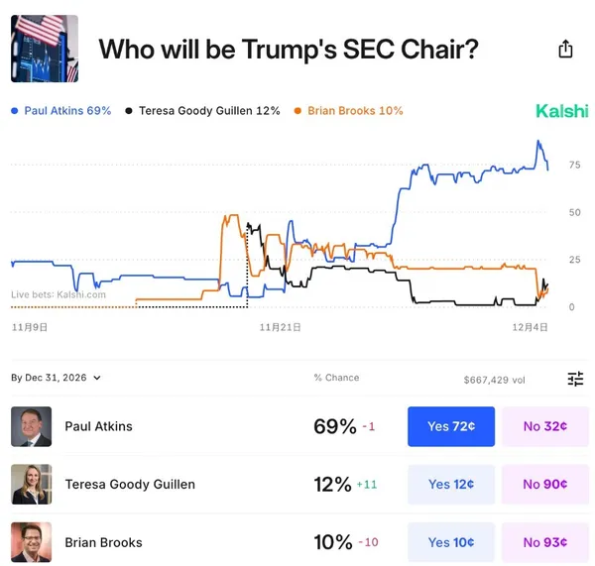Select Yes 12¢ for Teresa Goody Guillen
The height and width of the screenshot is (566, 595).
tap(450, 484)
